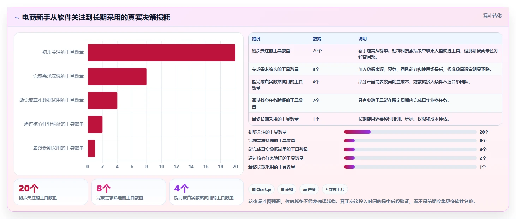Click the footnote beginning 这张漏斗图强调

coord(363,202)
